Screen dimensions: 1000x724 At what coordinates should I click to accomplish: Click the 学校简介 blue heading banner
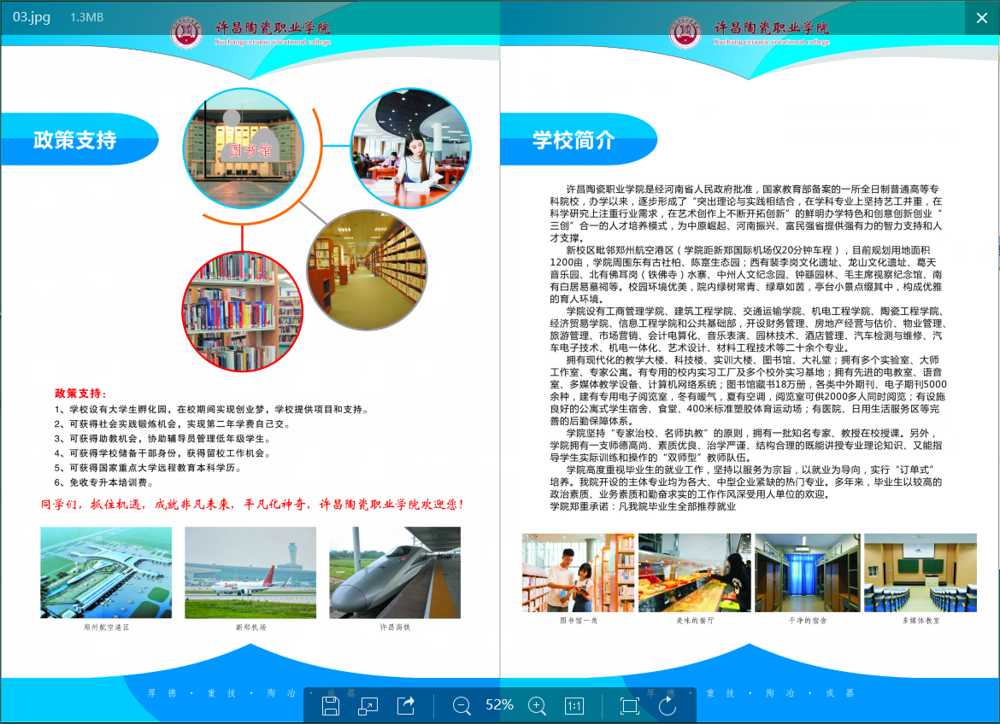574,139
